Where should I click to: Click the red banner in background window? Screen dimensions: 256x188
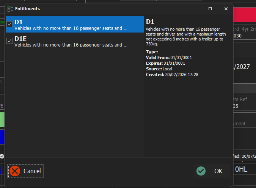tap(245, 15)
